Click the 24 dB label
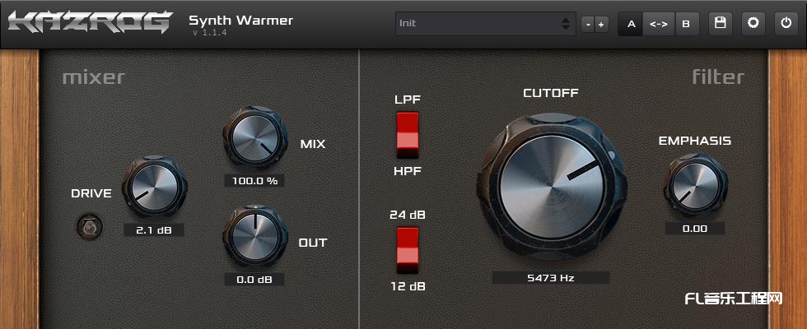This screenshot has height=329, width=807. (408, 215)
